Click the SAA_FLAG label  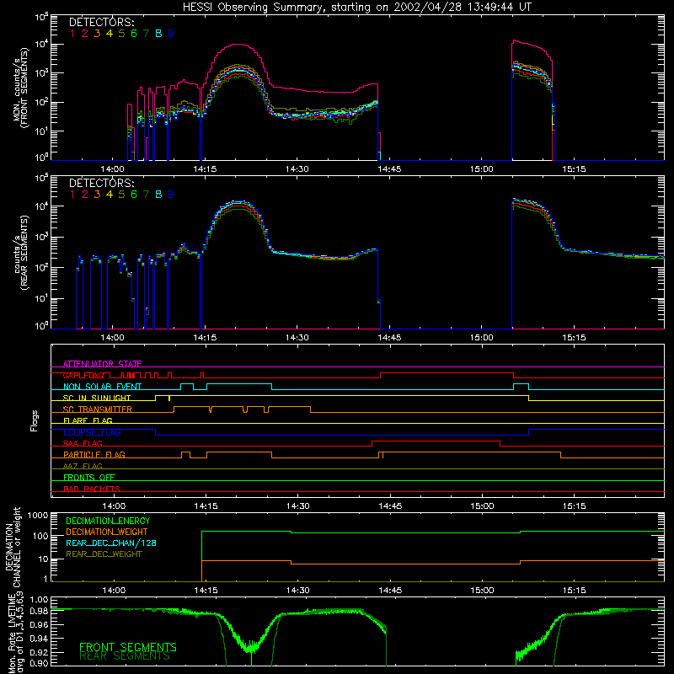tap(83, 443)
